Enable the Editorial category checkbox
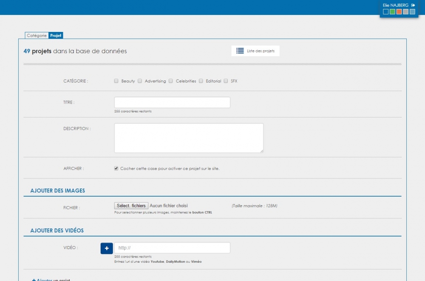The height and width of the screenshot is (281, 425). [201, 81]
